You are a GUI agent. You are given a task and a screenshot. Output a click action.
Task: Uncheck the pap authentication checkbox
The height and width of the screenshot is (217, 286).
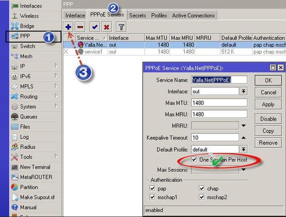pos(152,188)
